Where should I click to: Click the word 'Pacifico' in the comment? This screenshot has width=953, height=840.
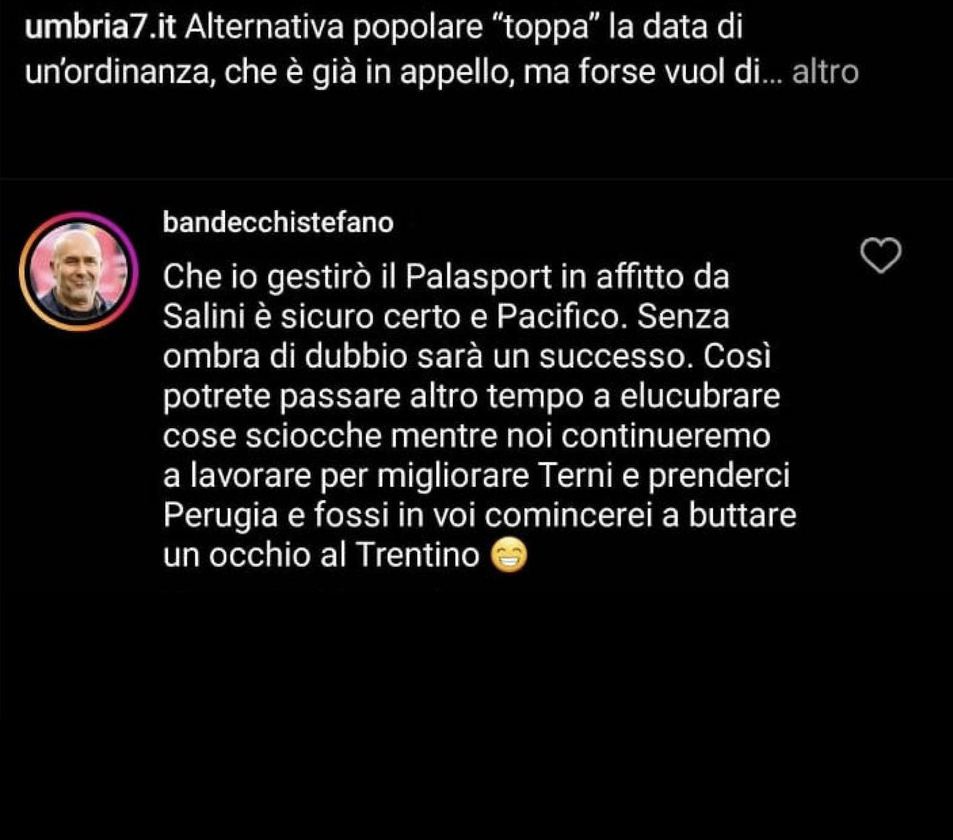point(559,317)
